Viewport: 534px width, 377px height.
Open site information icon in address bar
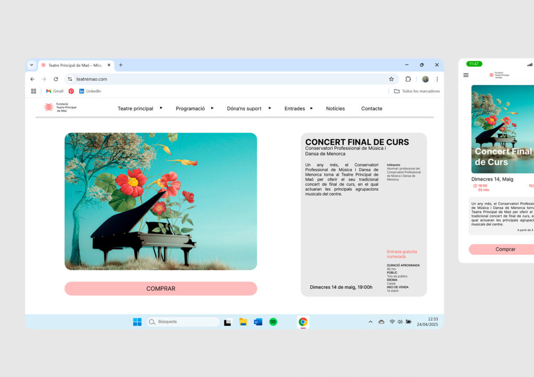[x=70, y=79]
